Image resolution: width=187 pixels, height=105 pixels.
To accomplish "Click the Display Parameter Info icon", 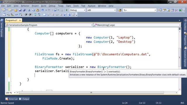I will coord(8,15).
